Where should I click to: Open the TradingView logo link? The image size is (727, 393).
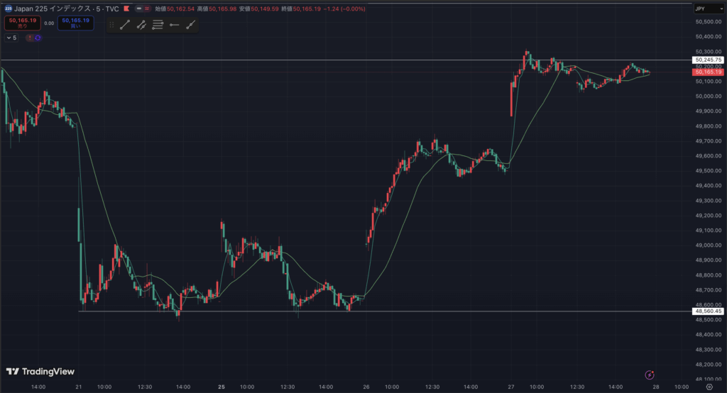(x=40, y=371)
